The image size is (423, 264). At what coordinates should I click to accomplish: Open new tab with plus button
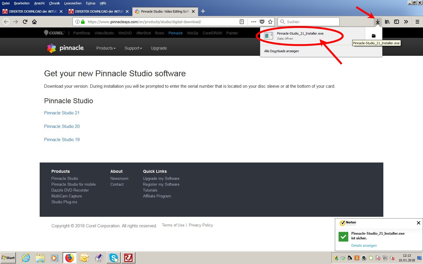point(203,11)
